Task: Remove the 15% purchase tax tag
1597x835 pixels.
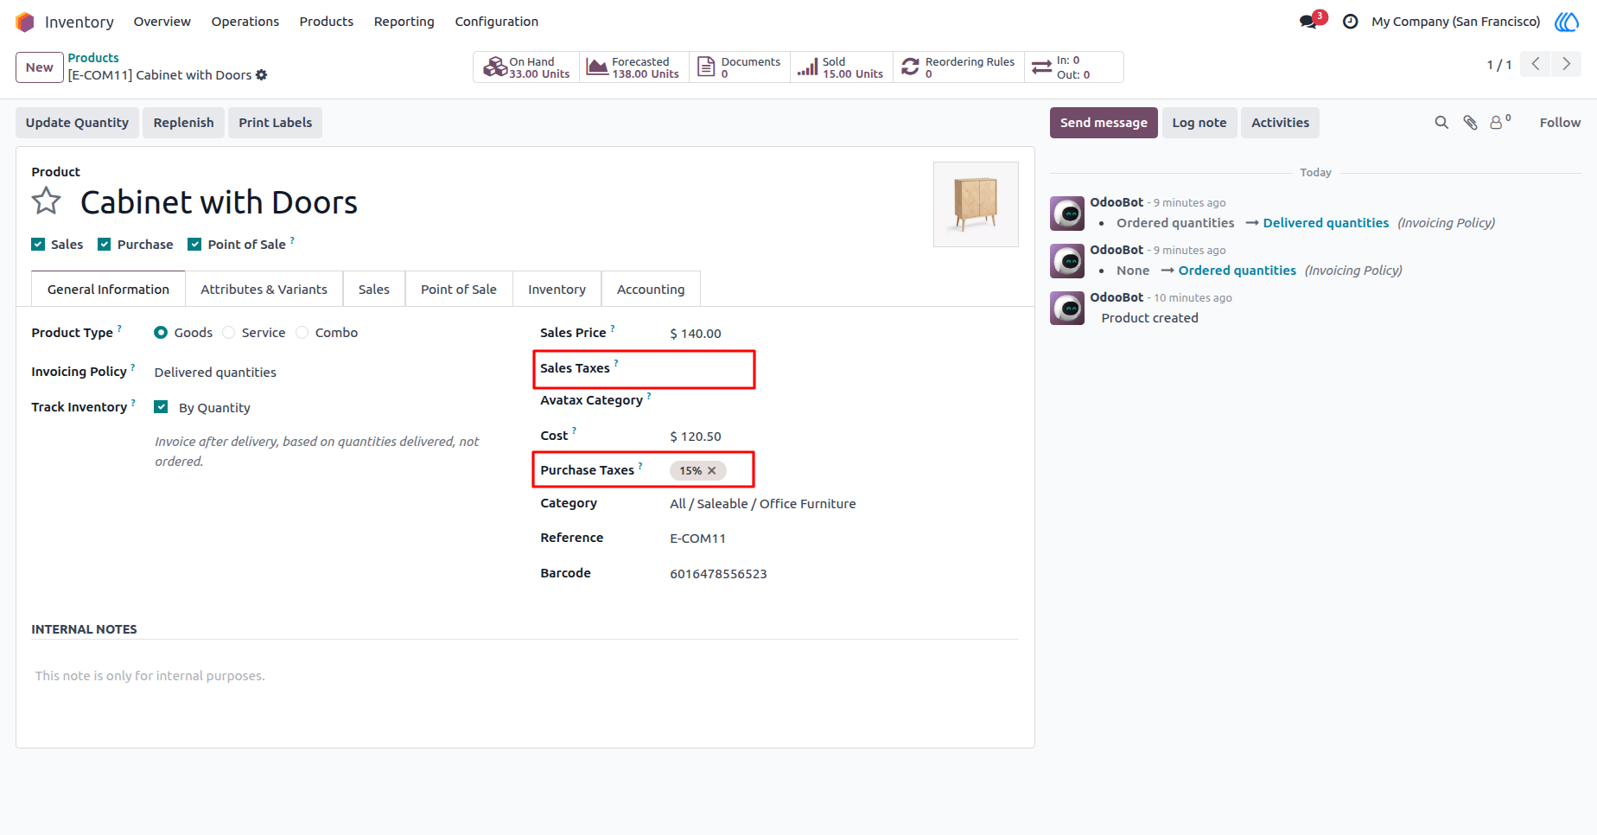Action: coord(712,471)
